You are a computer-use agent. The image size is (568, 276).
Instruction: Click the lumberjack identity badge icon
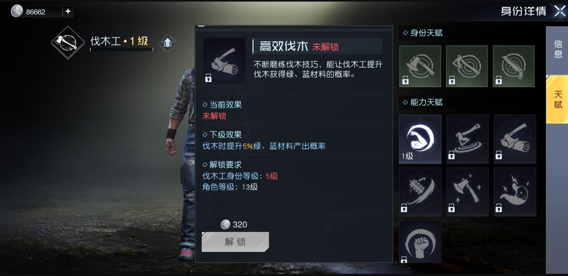tap(68, 43)
